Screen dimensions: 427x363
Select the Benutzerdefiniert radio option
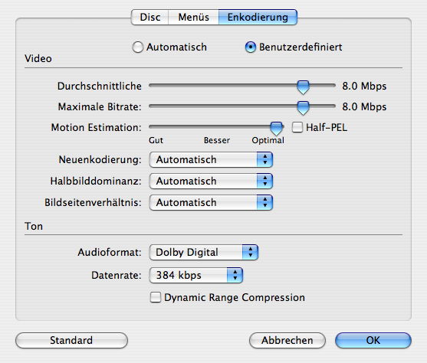250,47
